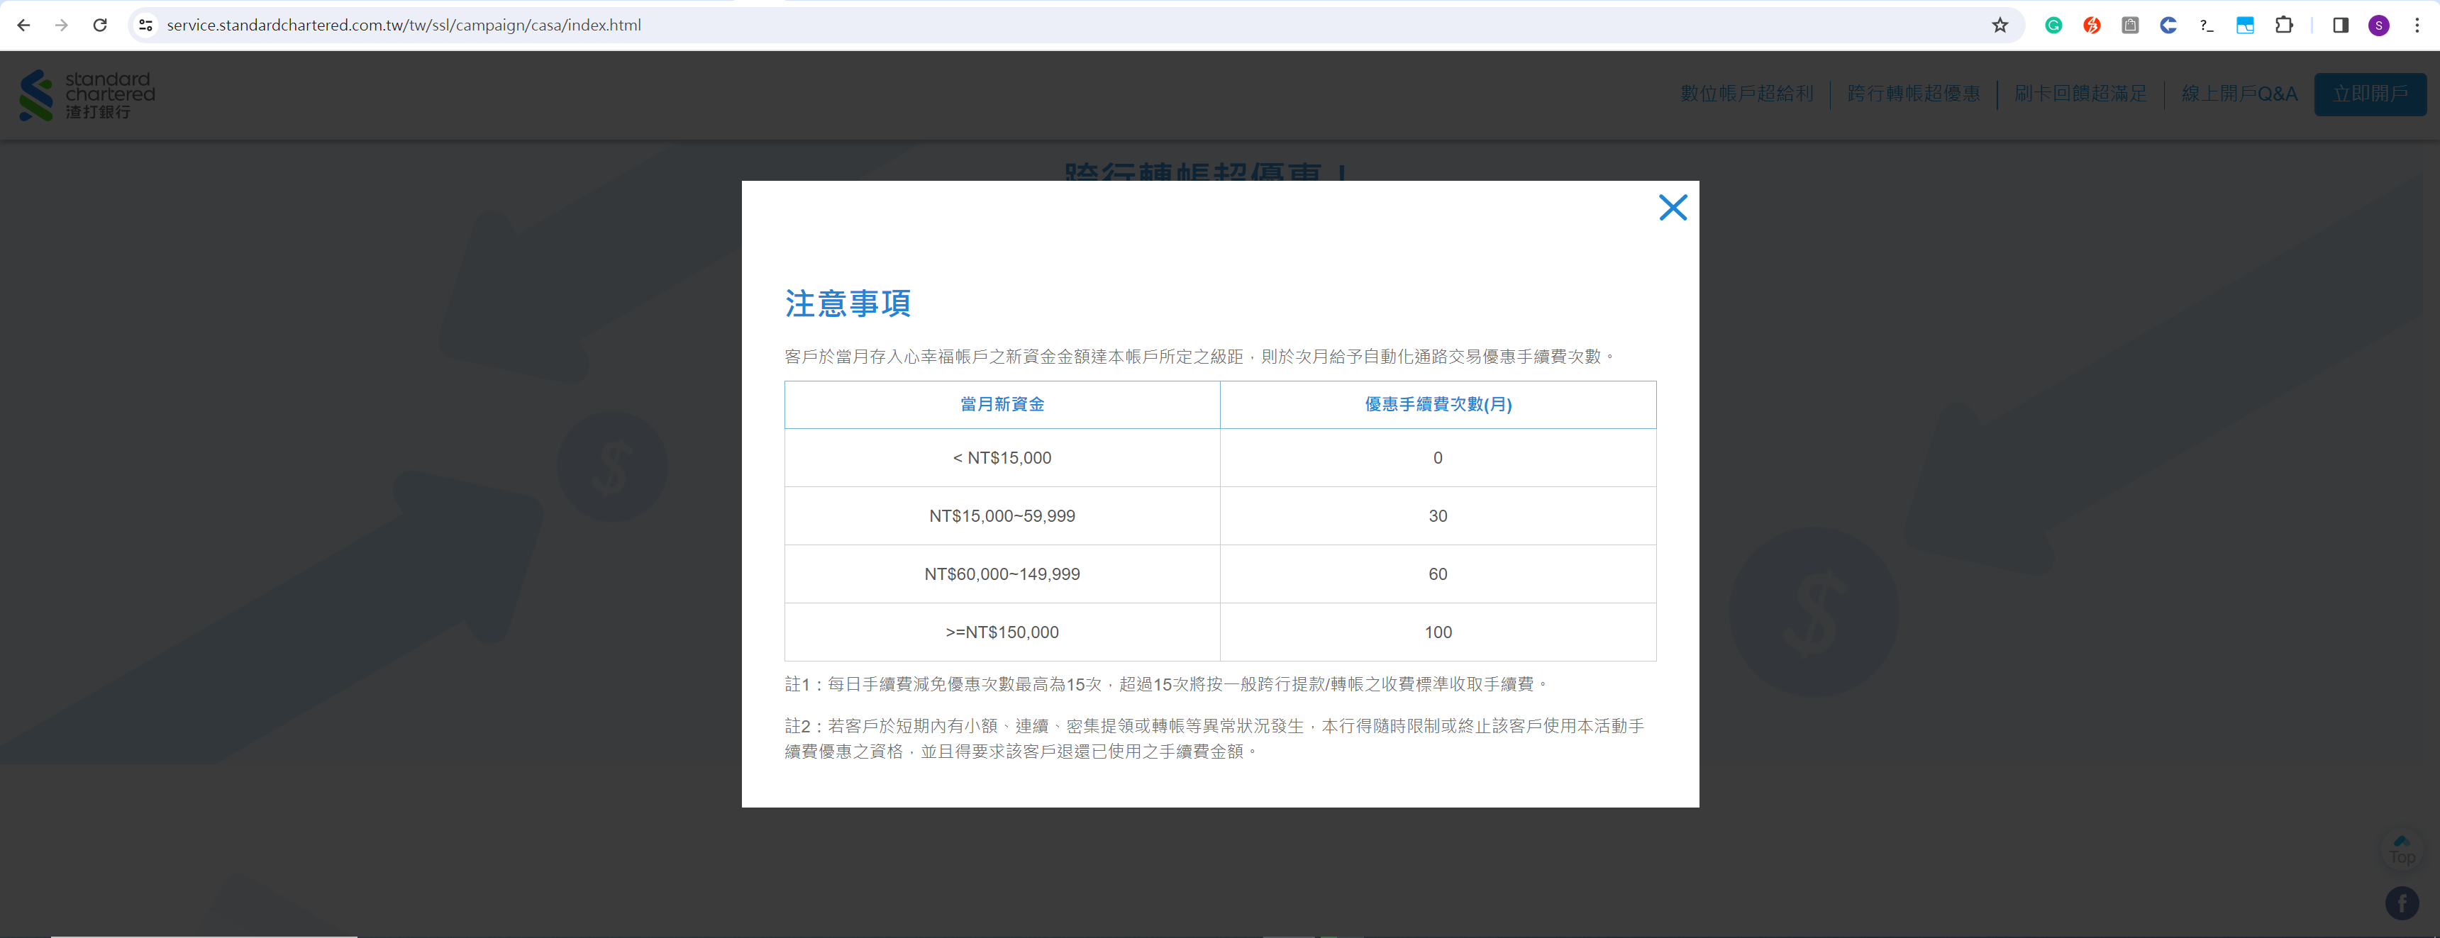The width and height of the screenshot is (2440, 938).
Task: Open the Facebook share icon
Action: tap(2401, 903)
